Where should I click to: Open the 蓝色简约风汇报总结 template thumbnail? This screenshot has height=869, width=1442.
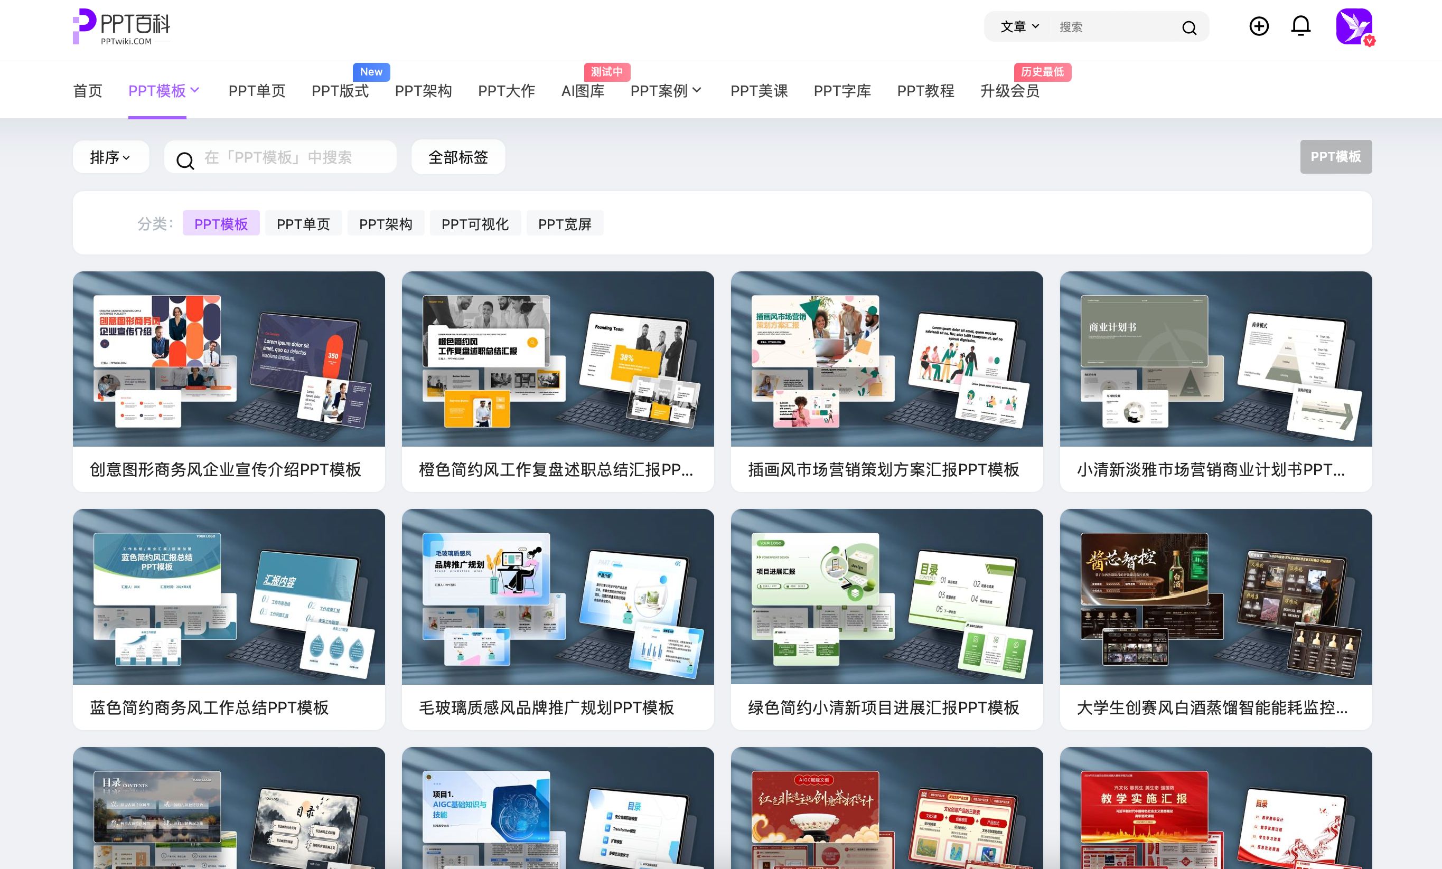click(x=229, y=597)
